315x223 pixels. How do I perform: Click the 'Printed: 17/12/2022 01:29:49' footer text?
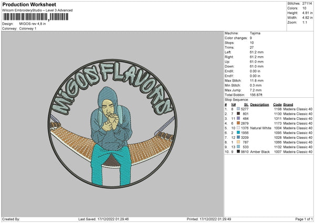pos(209,219)
